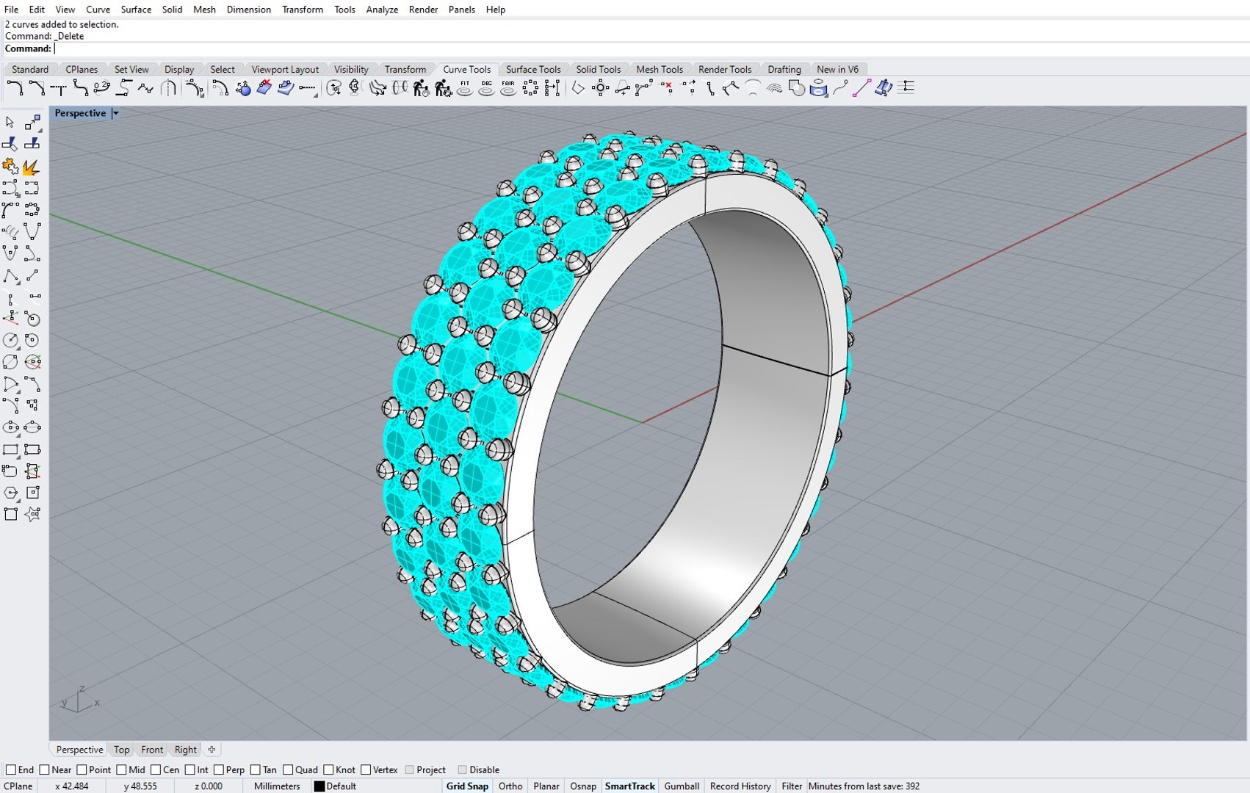Click the blue sphere blend icon
Screen dimensions: 1250x793
coord(243,88)
